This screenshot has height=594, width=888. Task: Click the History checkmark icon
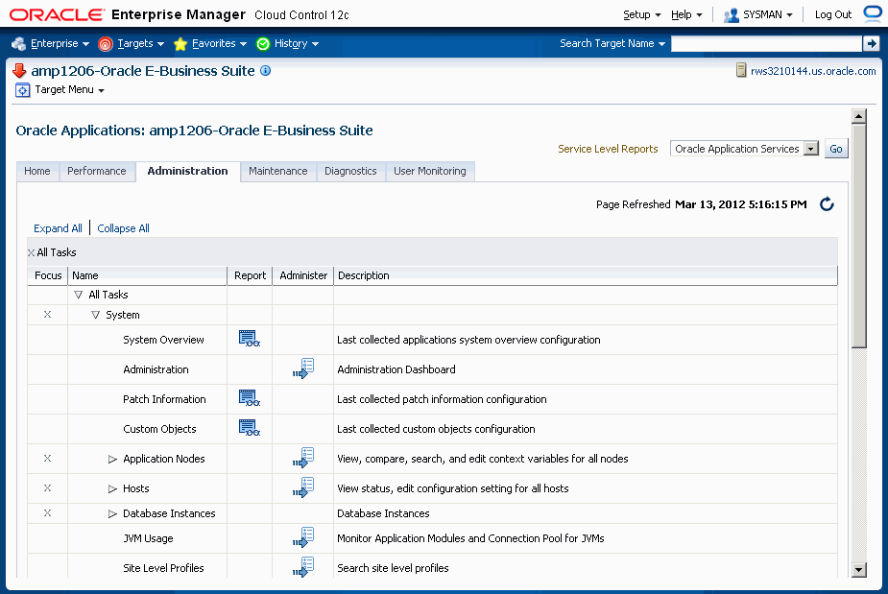point(263,43)
